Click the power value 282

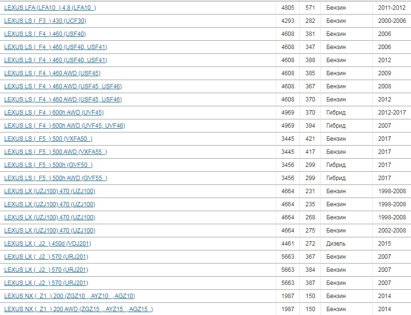click(310, 21)
